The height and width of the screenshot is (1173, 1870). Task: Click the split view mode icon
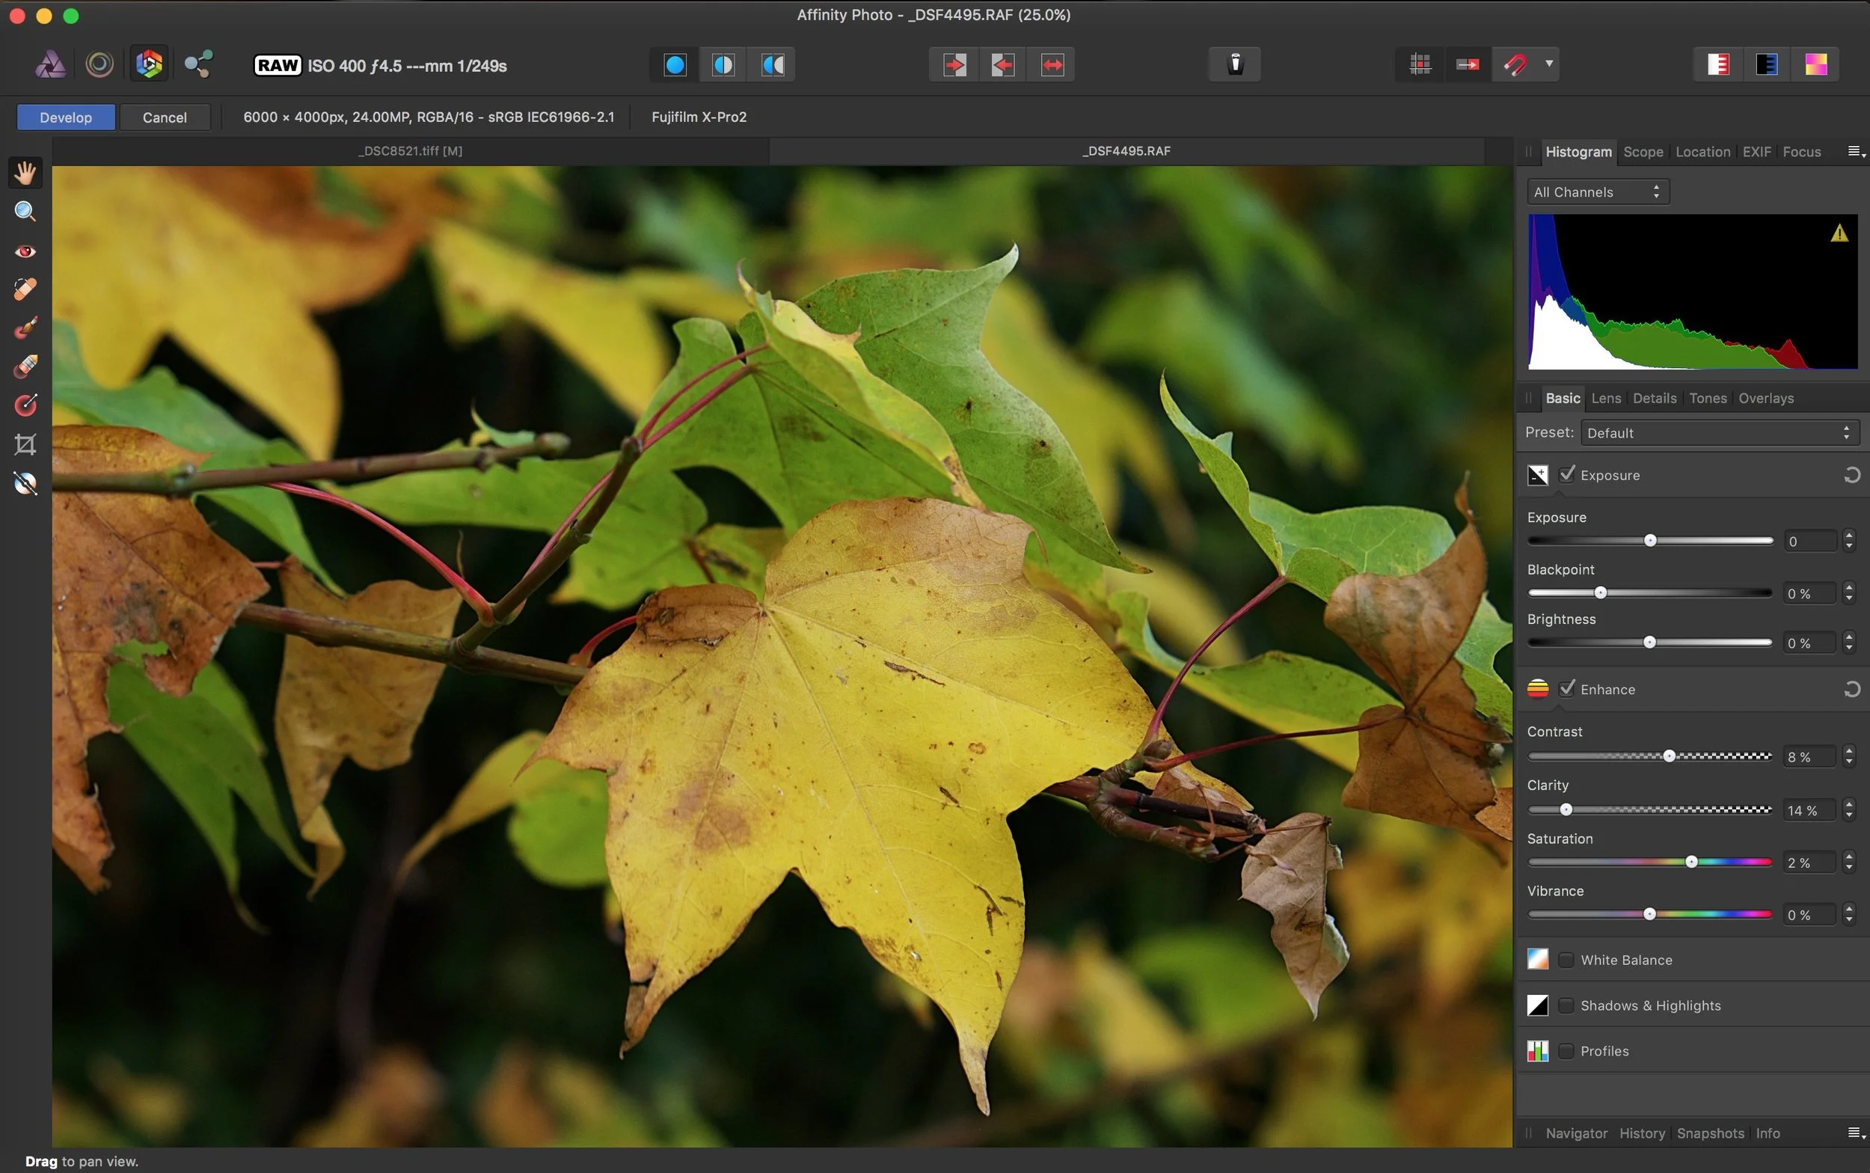[723, 64]
